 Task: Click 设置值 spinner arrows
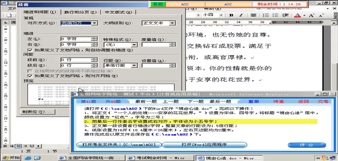pos(173,65)
